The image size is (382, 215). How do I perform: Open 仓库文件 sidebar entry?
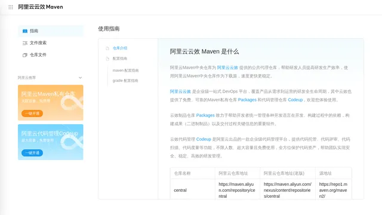click(51, 55)
